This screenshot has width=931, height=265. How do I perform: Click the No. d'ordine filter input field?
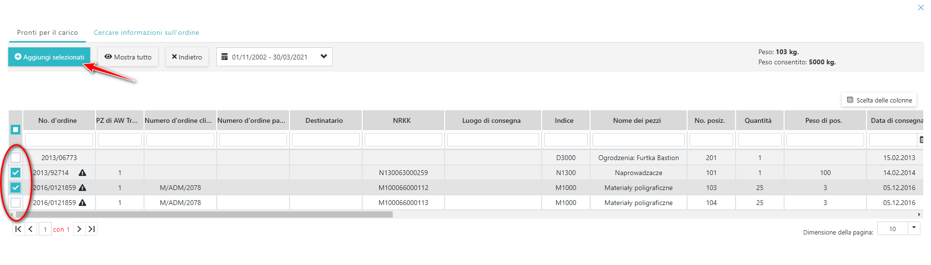[59, 140]
